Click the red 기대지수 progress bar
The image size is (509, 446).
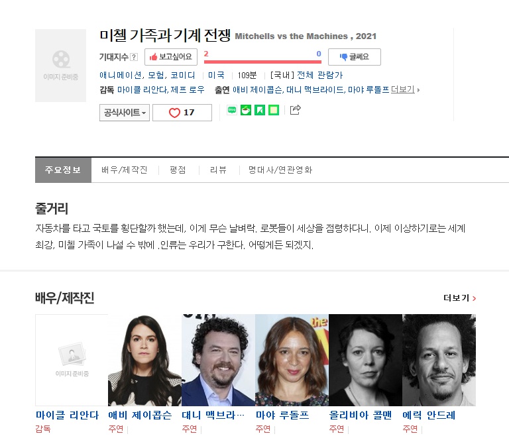(262, 62)
